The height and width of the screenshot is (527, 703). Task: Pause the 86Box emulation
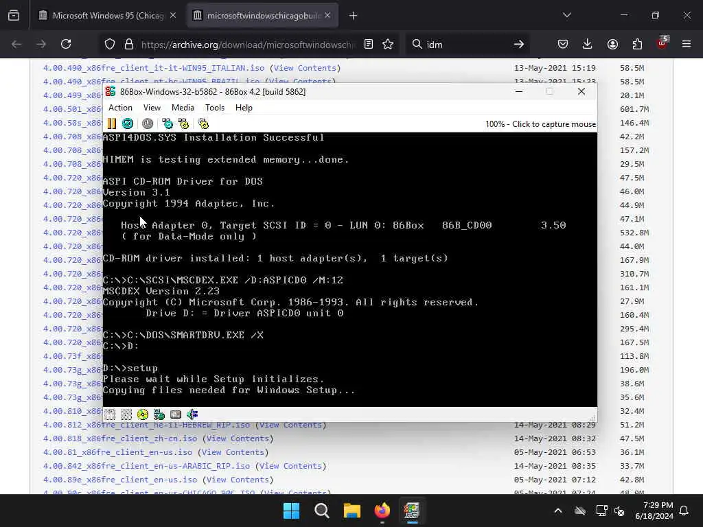pos(112,124)
